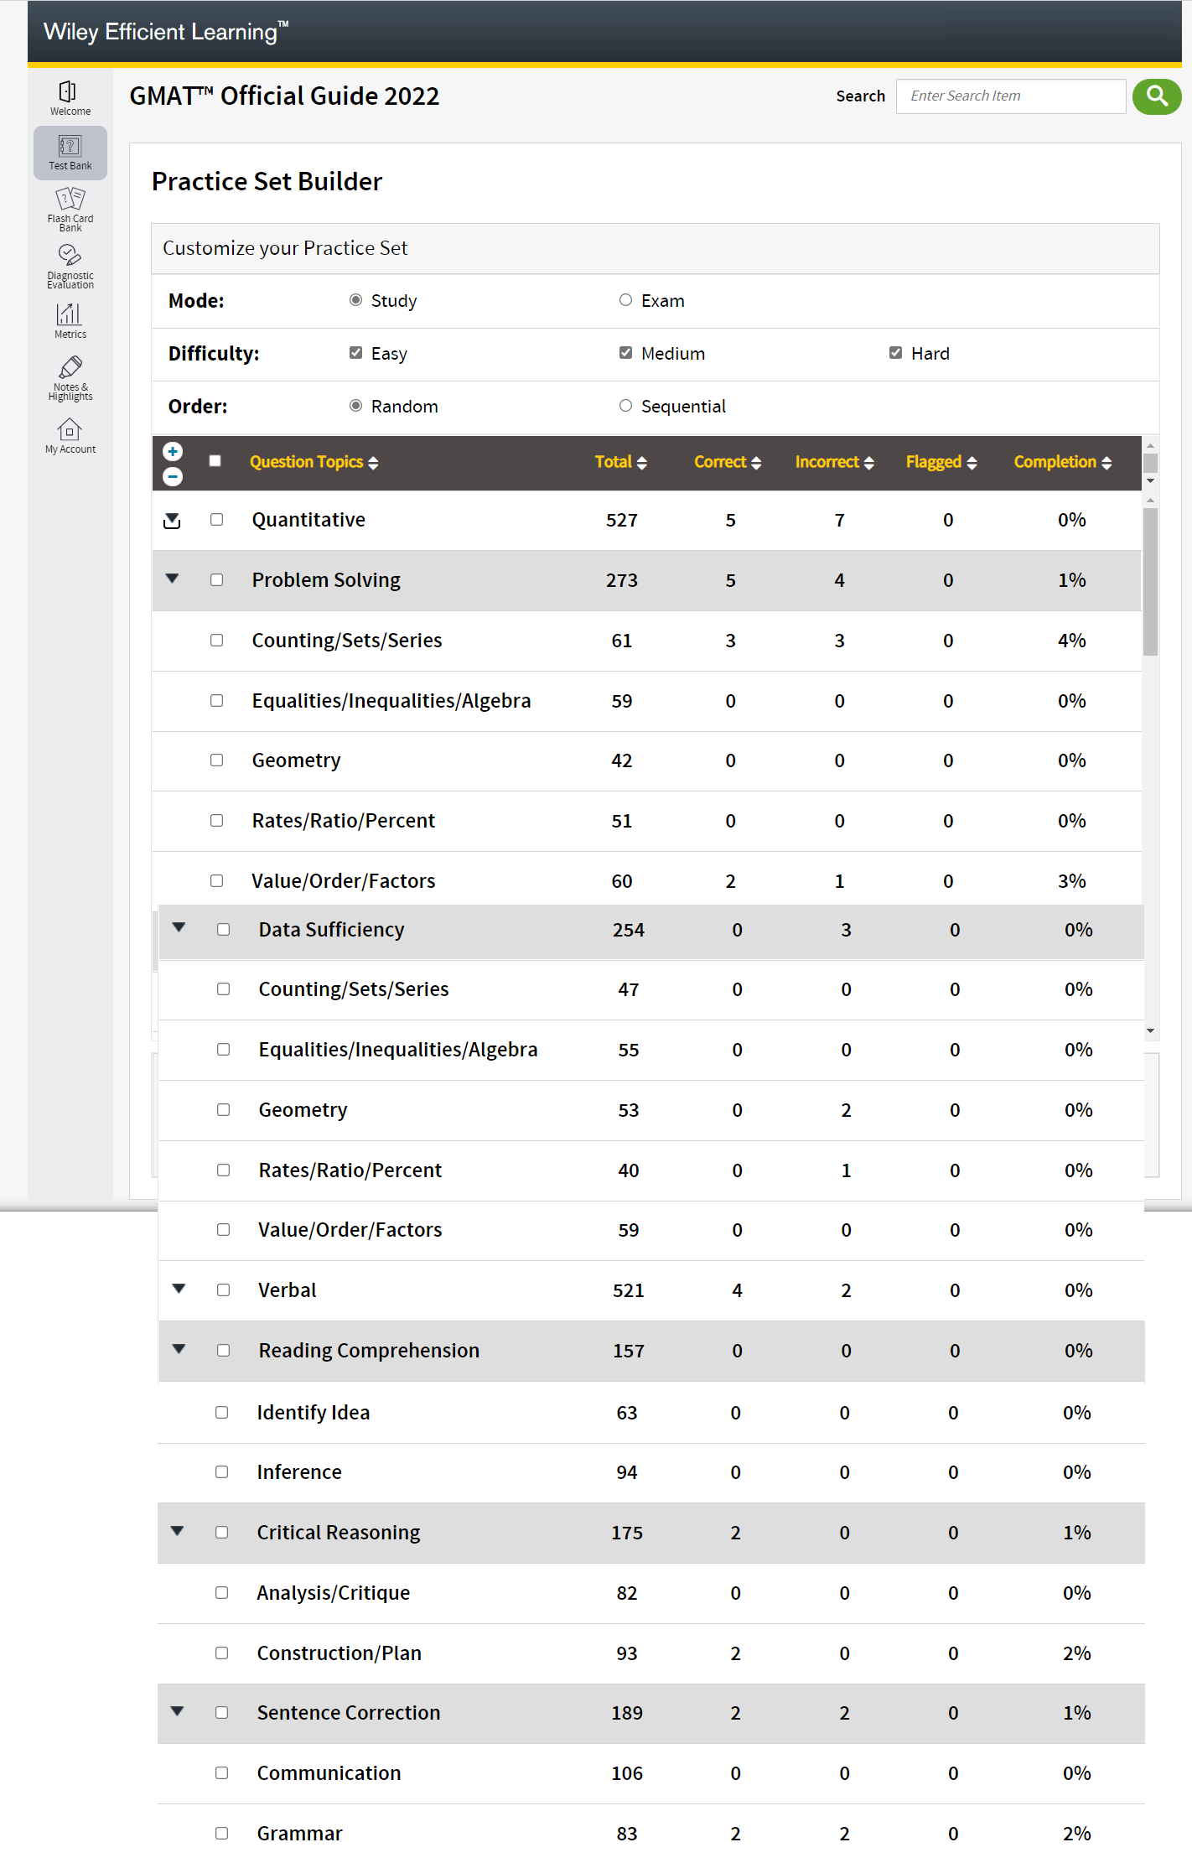Go to My Account icon
1192x1863 pixels.
pos(70,429)
